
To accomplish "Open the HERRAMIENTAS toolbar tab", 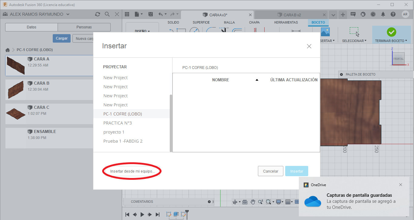I will point(286,22).
